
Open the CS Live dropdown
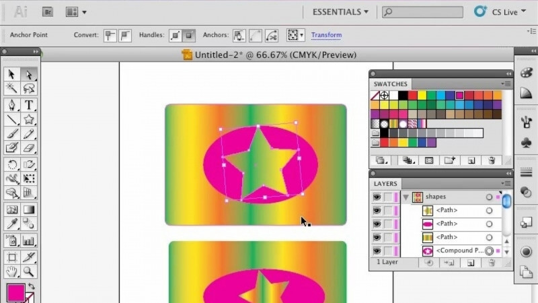pos(508,12)
